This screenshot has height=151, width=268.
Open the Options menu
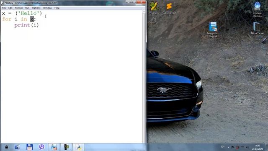point(36,8)
